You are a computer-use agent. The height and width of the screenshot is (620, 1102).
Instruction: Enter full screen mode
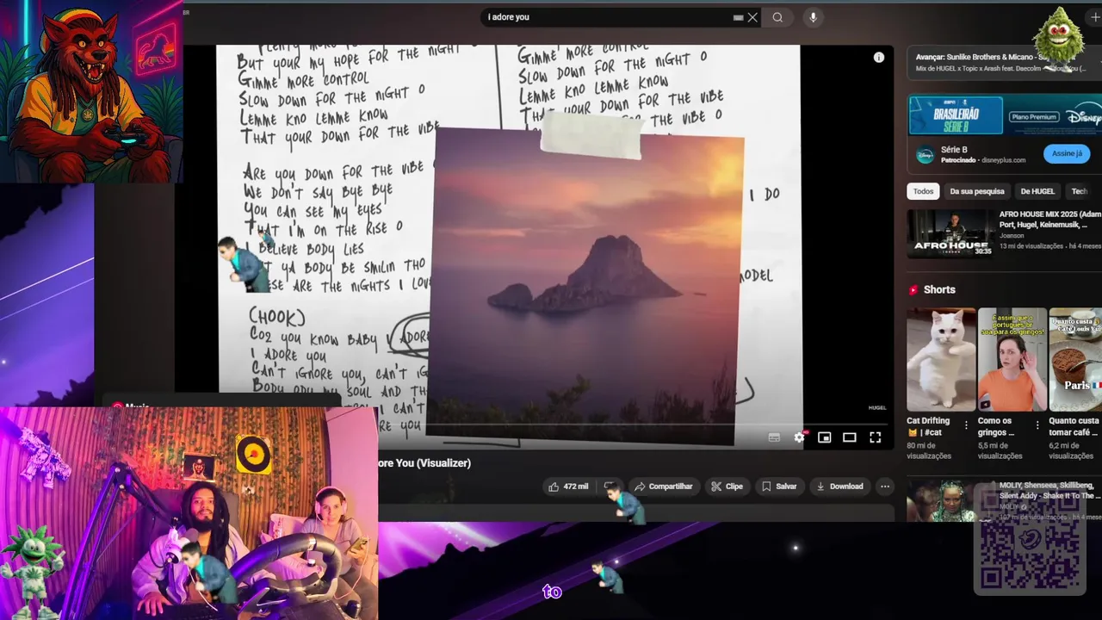point(875,437)
